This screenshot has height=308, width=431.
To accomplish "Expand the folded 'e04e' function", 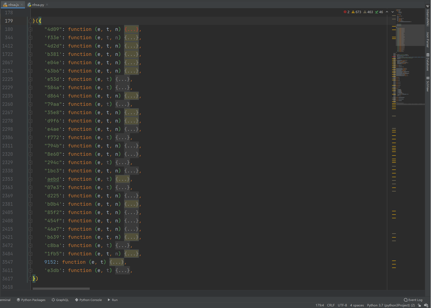I will [30, 63].
